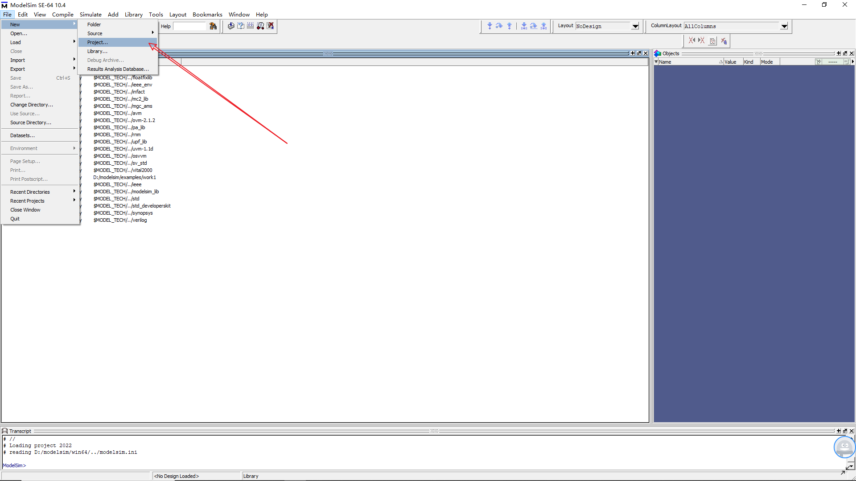Screen dimensions: 856x481
Task: Select Results Analysis Database... entry
Action: [x=118, y=69]
